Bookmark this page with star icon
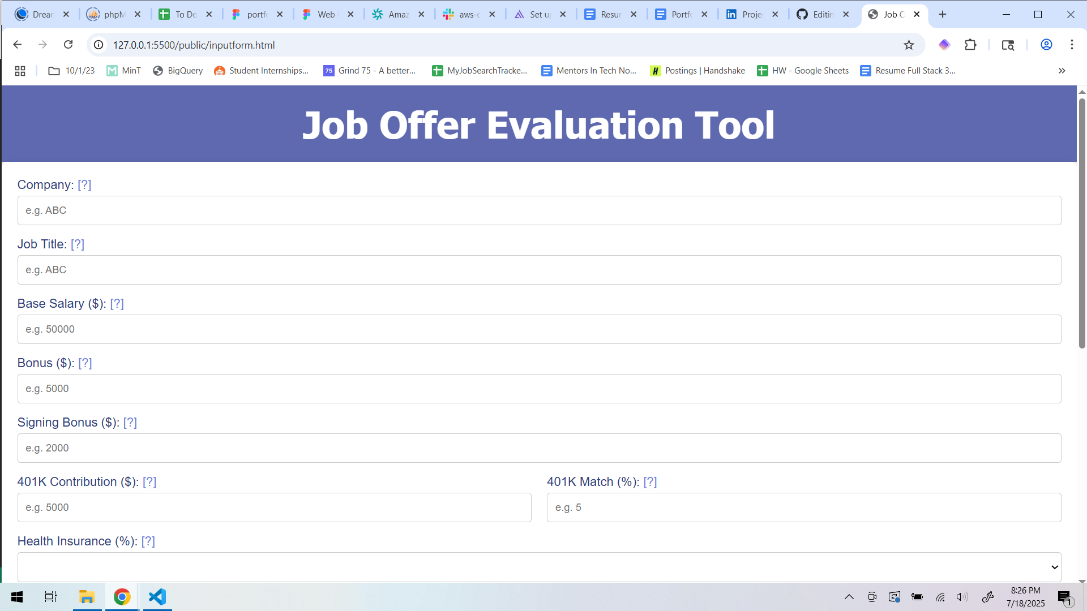This screenshot has width=1087, height=611. pyautogui.click(x=909, y=45)
